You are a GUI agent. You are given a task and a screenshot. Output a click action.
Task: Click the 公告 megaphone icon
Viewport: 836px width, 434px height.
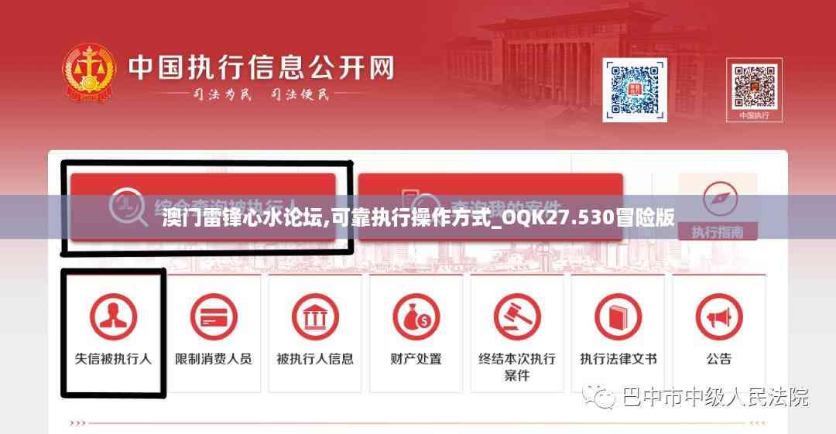click(x=718, y=317)
